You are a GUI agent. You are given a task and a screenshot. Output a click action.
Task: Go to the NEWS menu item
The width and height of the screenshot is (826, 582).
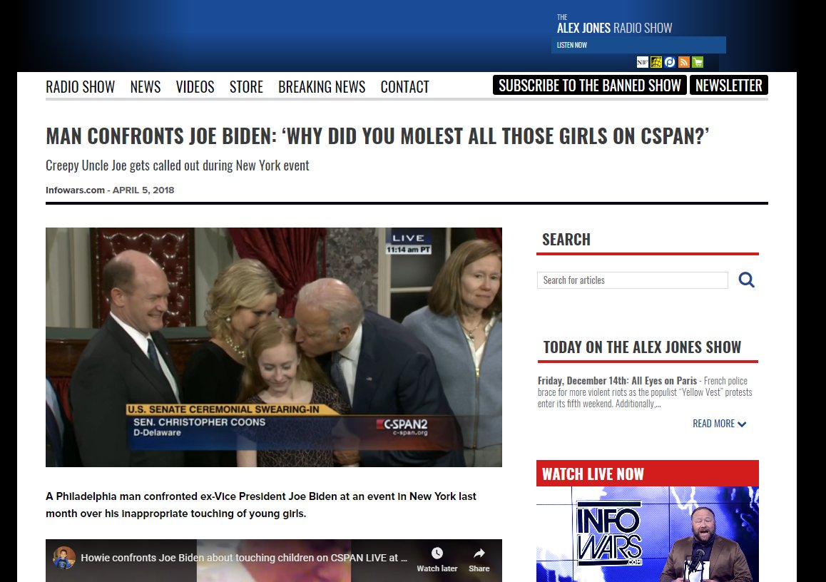tap(146, 87)
